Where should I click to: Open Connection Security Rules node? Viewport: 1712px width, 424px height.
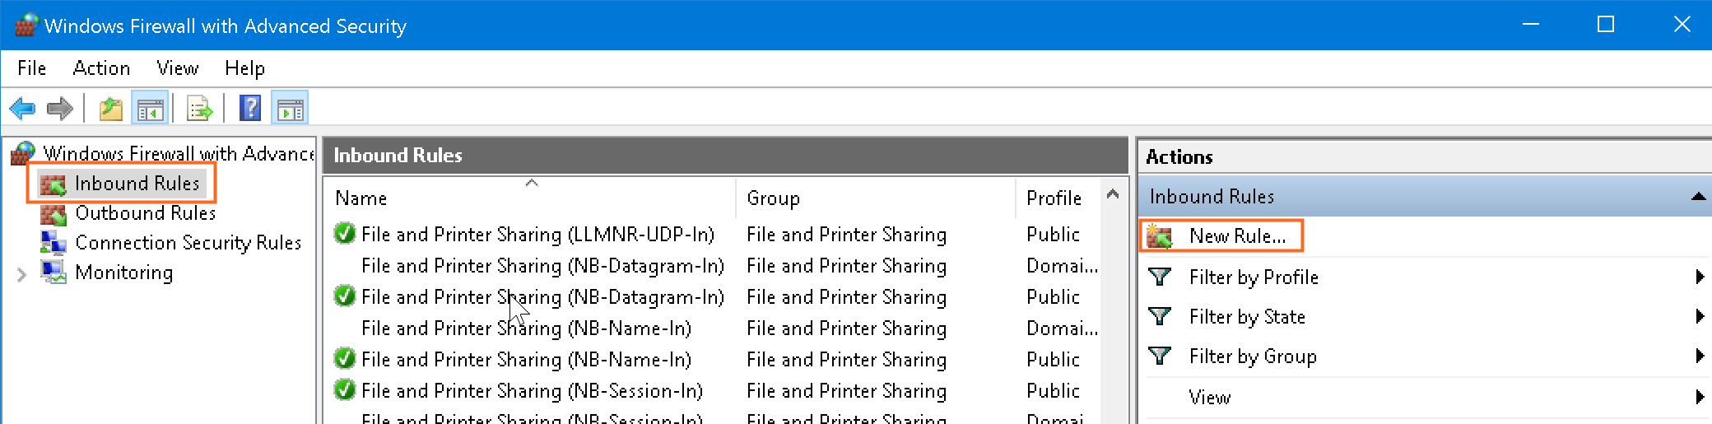click(x=188, y=243)
